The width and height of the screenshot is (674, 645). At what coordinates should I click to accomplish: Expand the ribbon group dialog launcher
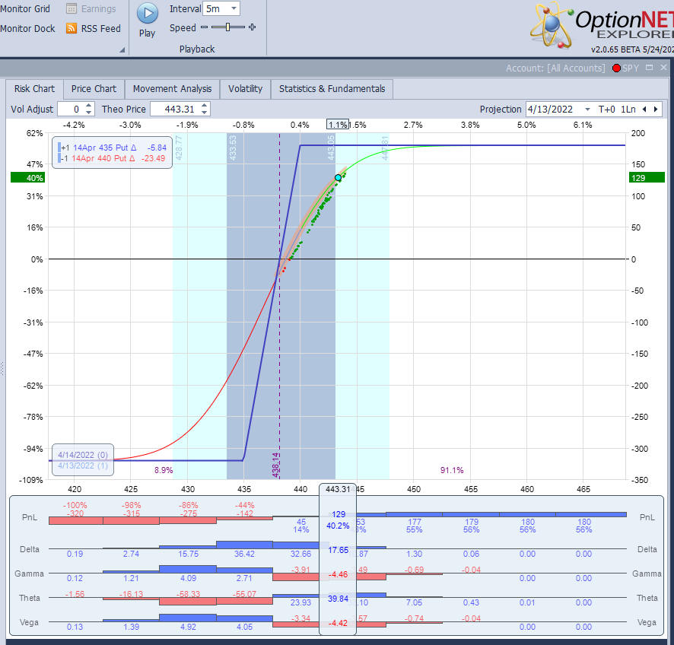122,50
